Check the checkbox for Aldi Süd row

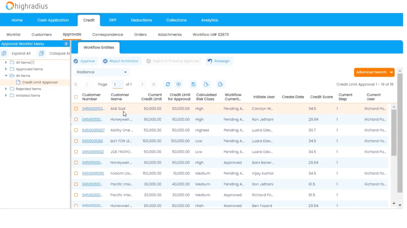(76, 108)
